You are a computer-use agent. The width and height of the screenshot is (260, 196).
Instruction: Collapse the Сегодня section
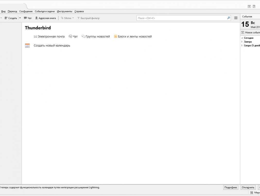click(242, 38)
